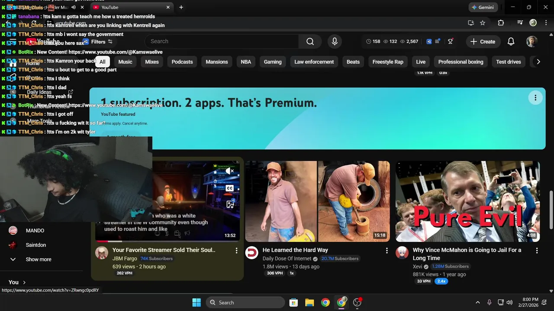This screenshot has height=311, width=554.
Task: Open the YouTube account avatar menu
Action: 531,41
